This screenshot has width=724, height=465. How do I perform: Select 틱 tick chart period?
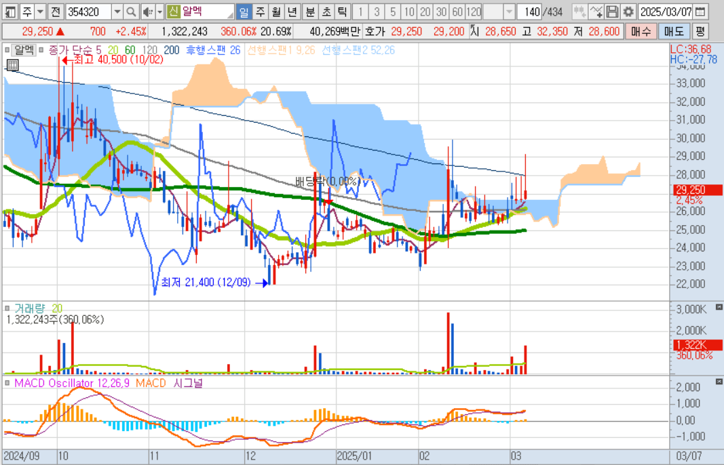pos(342,12)
